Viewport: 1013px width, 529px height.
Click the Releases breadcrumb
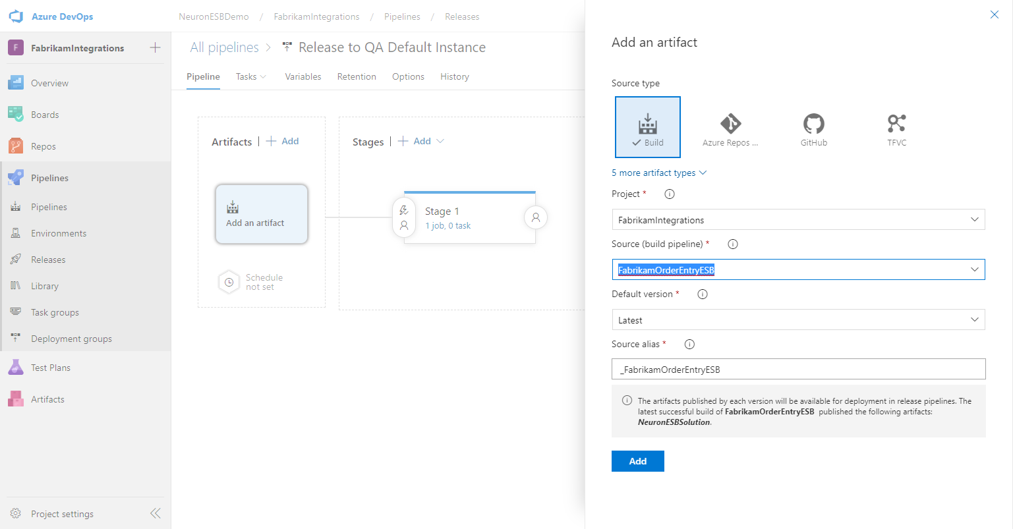(462, 16)
